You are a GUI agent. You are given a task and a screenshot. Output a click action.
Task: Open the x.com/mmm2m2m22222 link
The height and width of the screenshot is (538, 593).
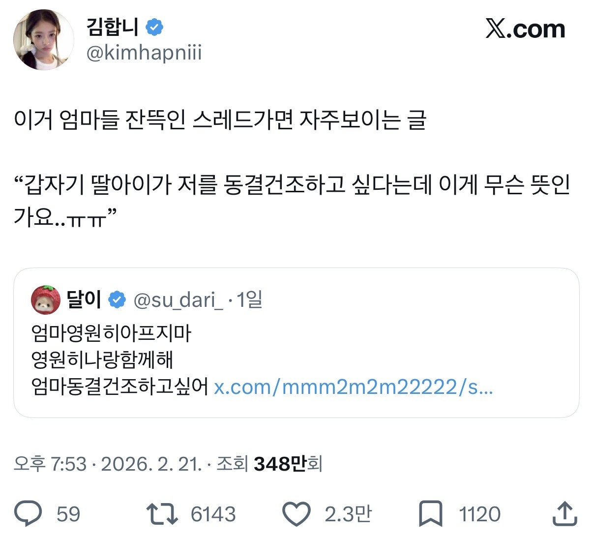click(x=353, y=387)
